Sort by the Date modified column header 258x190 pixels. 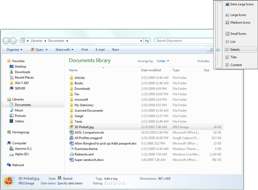[151, 70]
